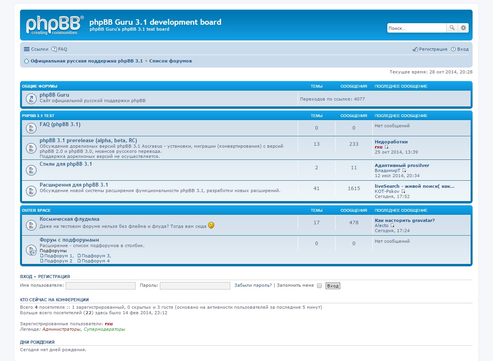This screenshot has width=493, height=361.
Task: Click the Космическая флудилка forum icon
Action: pyautogui.click(x=31, y=225)
